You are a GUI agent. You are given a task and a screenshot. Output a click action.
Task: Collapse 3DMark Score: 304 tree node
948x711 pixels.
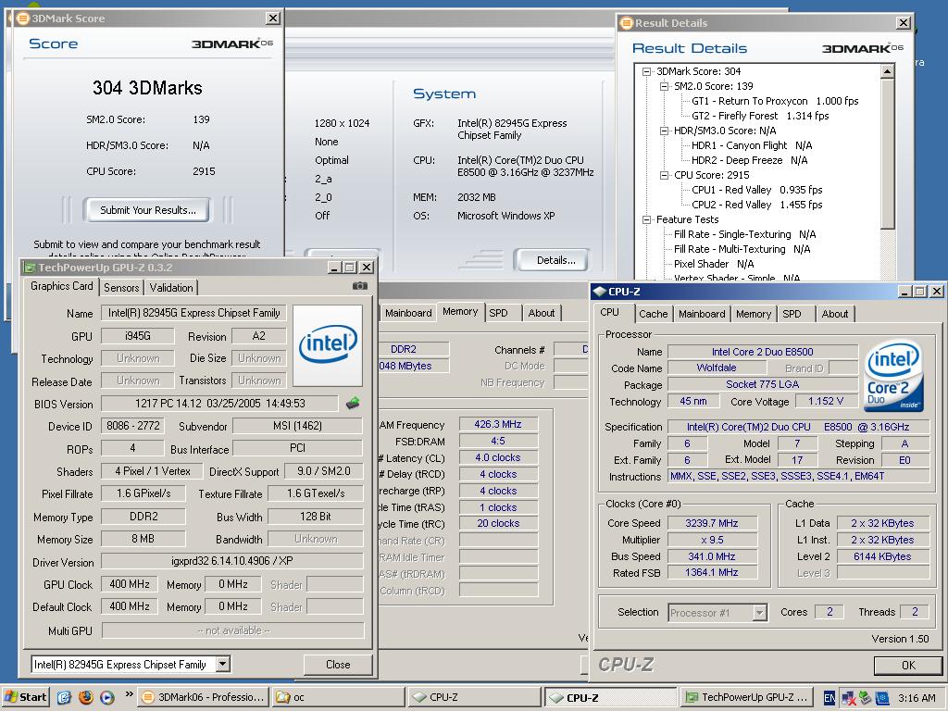tap(646, 71)
